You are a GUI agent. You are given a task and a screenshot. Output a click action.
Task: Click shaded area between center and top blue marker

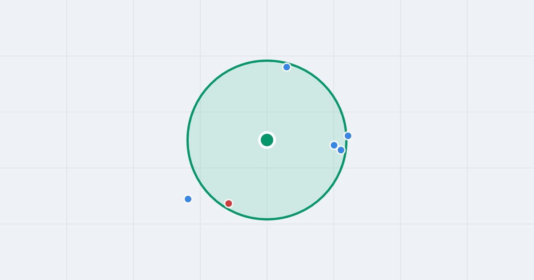pos(277,104)
